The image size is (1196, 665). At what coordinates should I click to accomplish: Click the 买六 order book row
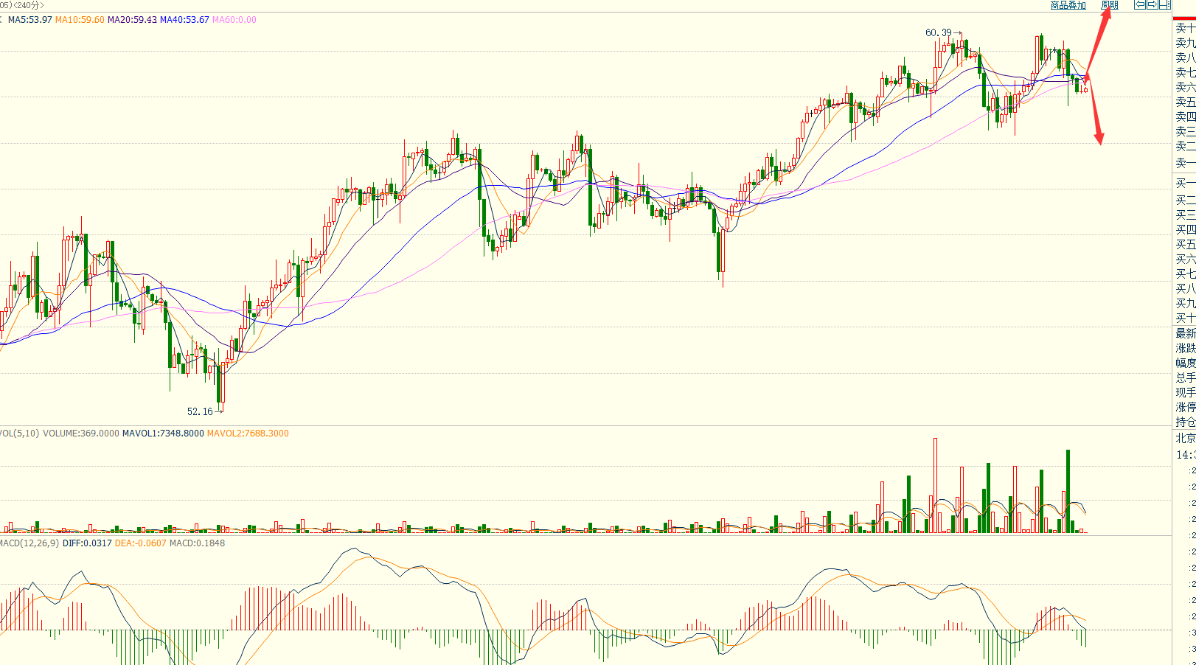pyautogui.click(x=1185, y=259)
